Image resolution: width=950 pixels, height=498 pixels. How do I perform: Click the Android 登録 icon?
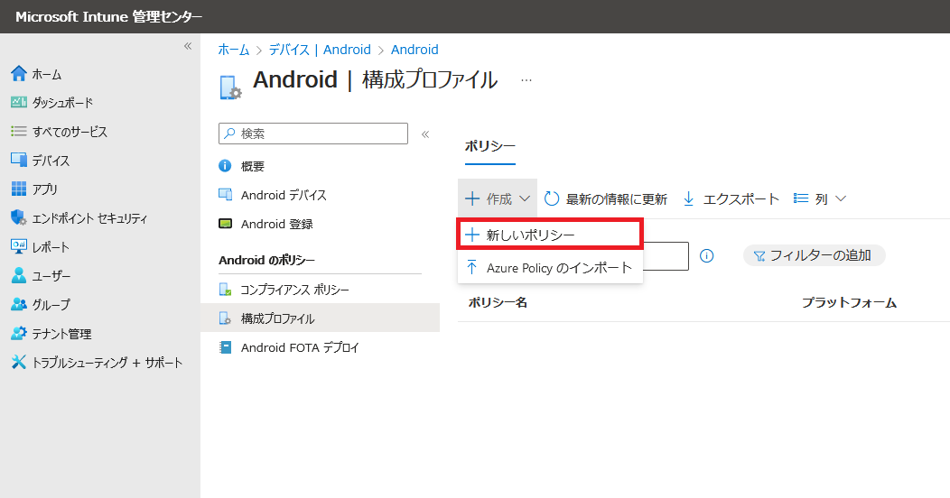click(225, 224)
